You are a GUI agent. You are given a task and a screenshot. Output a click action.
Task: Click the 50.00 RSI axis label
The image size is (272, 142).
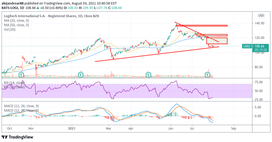258,91
